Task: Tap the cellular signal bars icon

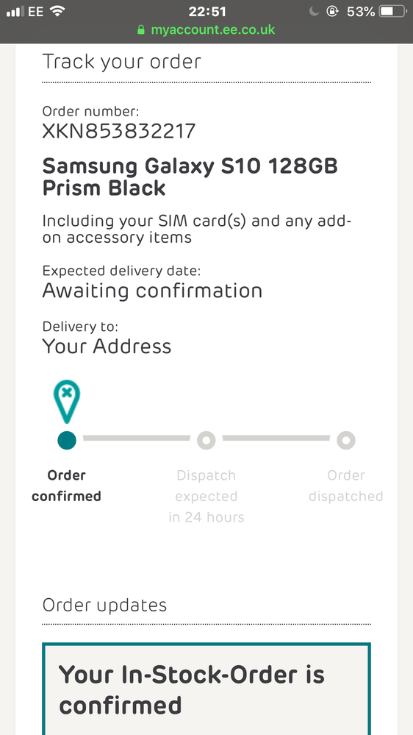Action: 15,12
